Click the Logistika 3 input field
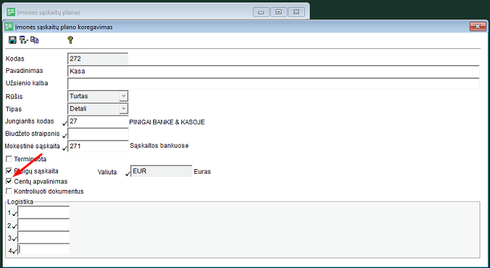 44,237
